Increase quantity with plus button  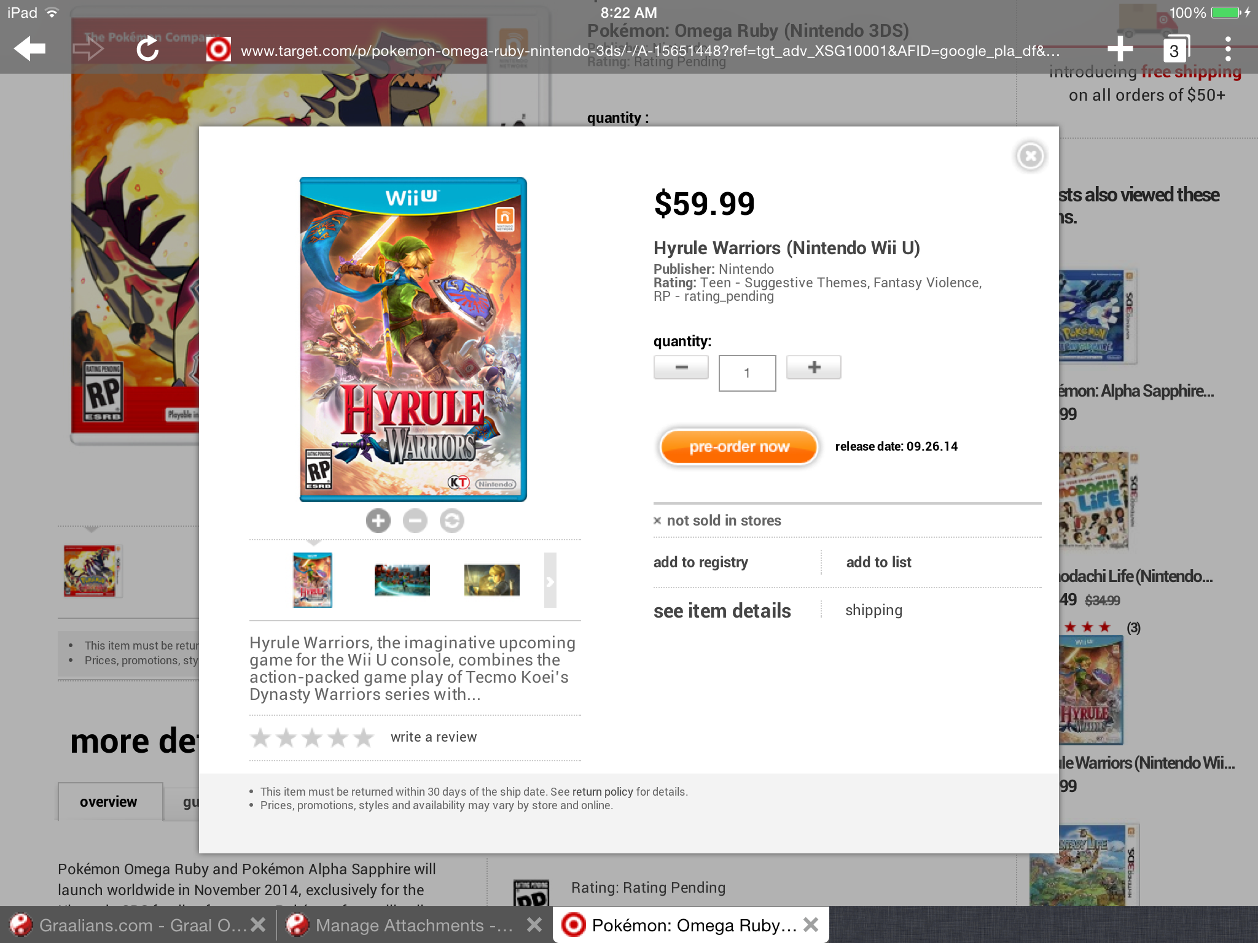(x=814, y=367)
